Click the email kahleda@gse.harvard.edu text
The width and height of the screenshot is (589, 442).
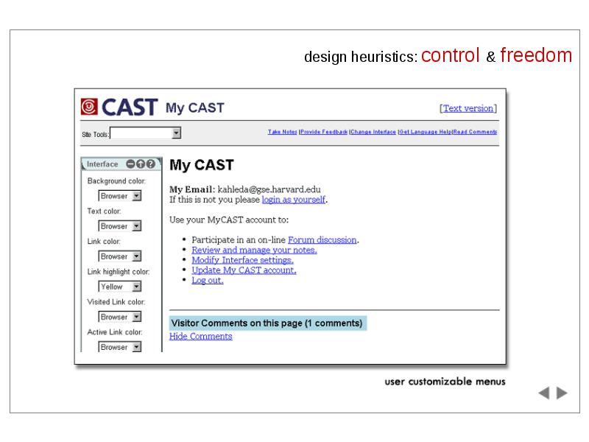point(269,189)
